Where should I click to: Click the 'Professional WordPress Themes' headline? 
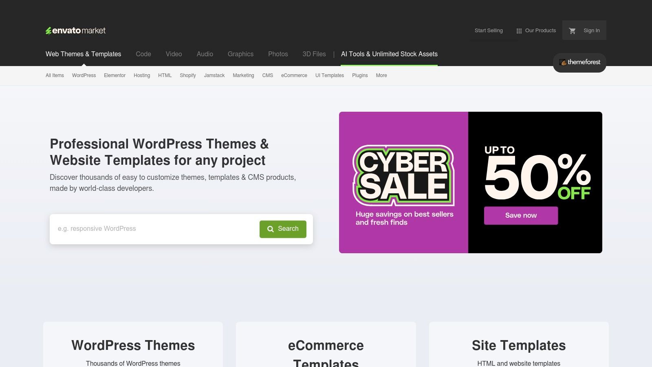point(159,152)
